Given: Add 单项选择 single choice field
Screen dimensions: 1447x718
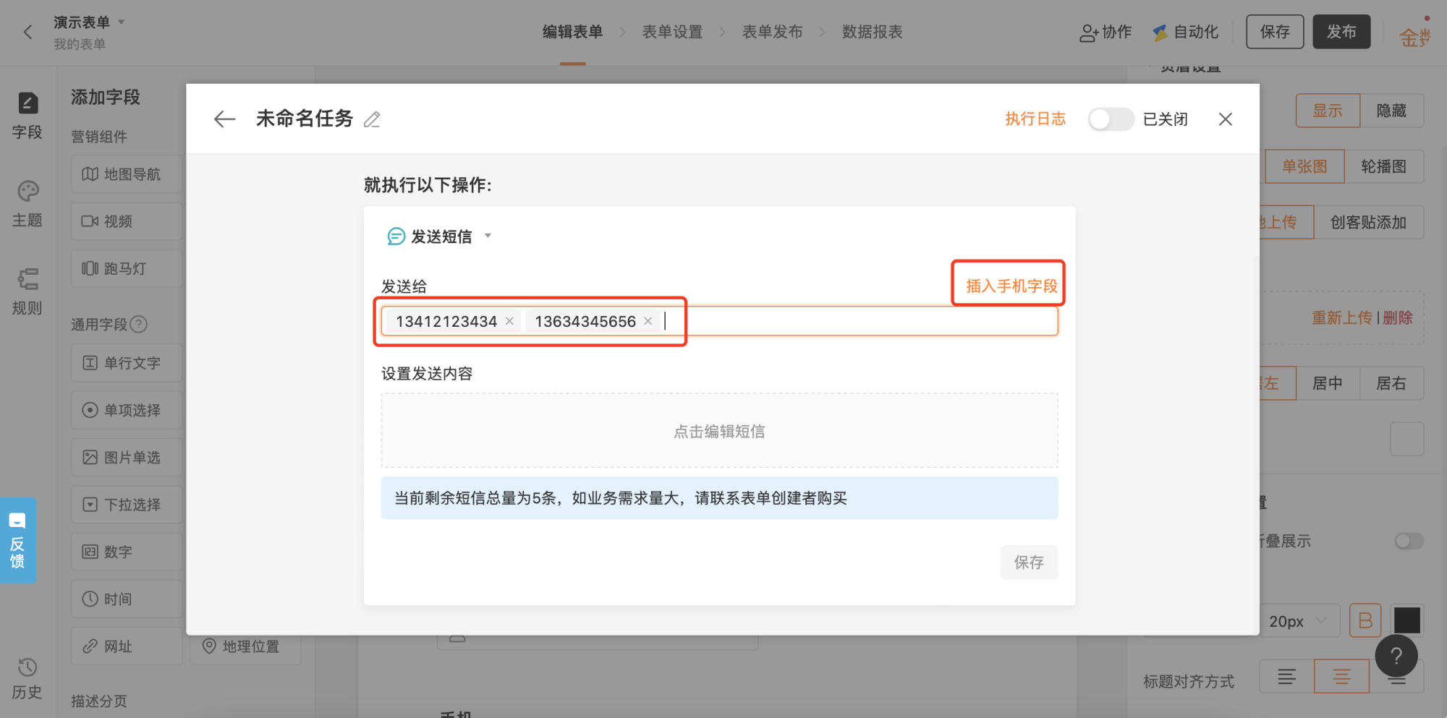Looking at the screenshot, I should point(127,410).
